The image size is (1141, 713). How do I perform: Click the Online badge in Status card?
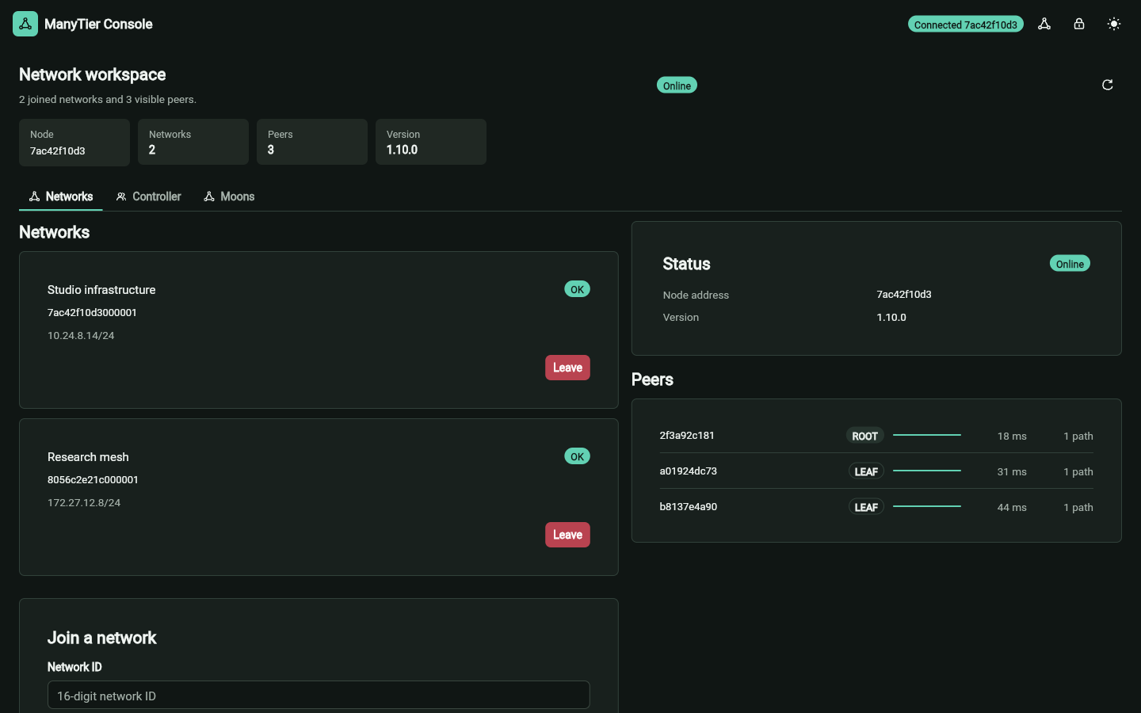(x=1070, y=264)
